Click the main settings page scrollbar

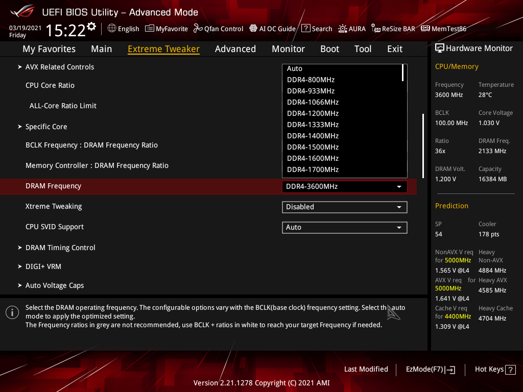click(x=423, y=146)
